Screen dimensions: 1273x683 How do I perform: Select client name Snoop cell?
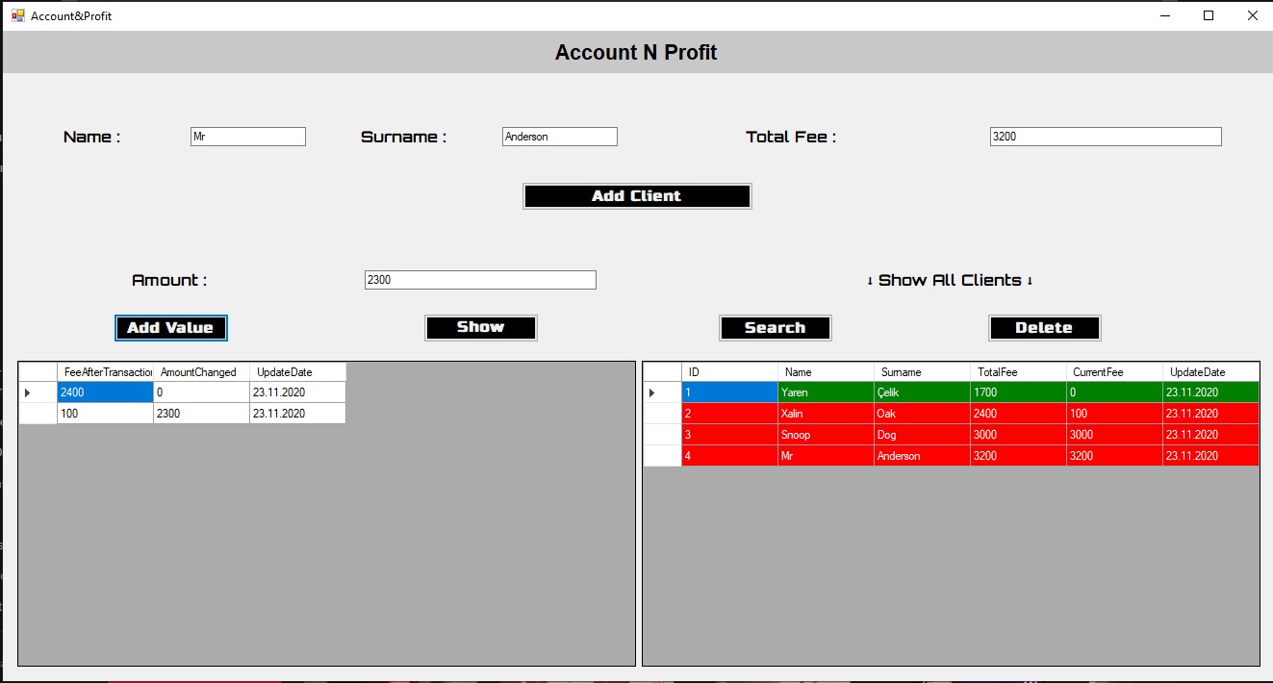826,435
